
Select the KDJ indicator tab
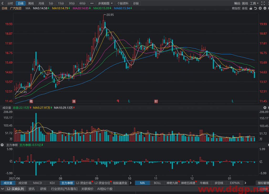[x=52, y=183]
